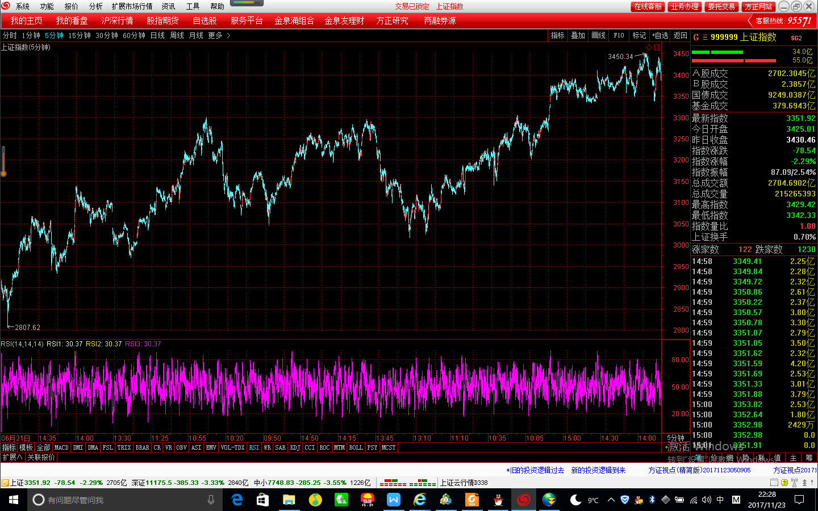
Task: Expand the 更多 period options
Action: pos(219,35)
